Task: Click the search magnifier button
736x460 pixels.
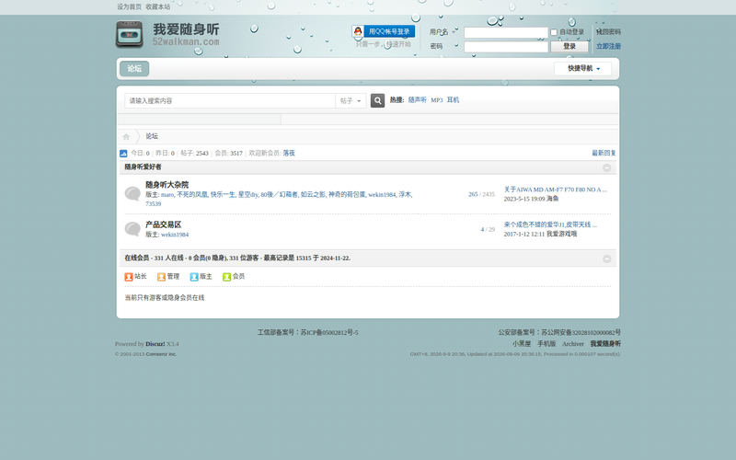Action: pyautogui.click(x=377, y=100)
